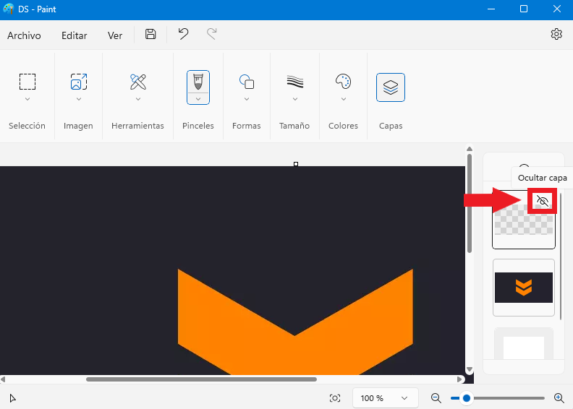Click the canvas horizontal scrollbar thumb
Screen dimensions: 573x409
[x=201, y=379]
